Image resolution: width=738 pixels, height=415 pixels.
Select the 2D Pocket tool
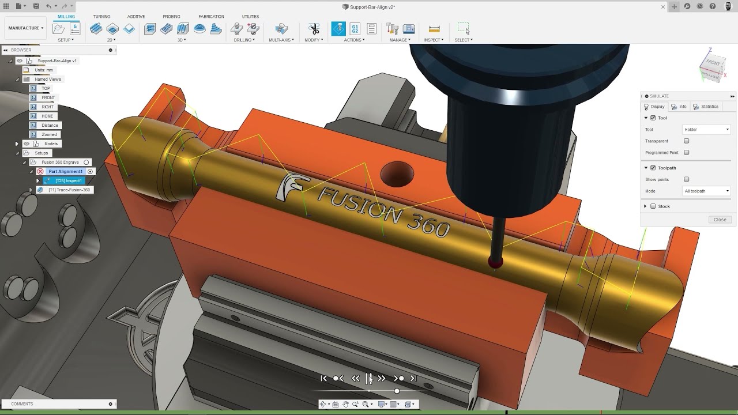point(112,29)
